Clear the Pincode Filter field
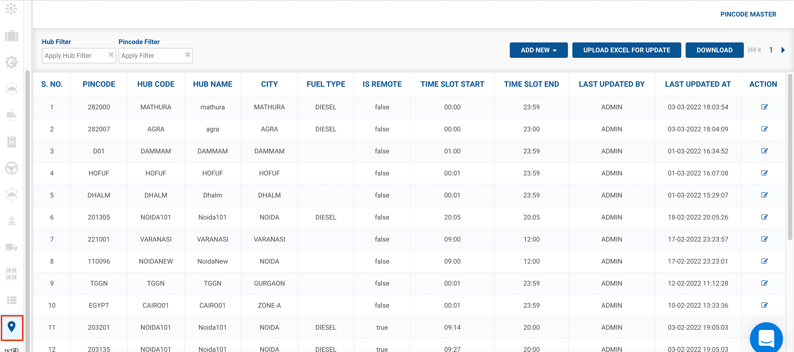 (187, 55)
